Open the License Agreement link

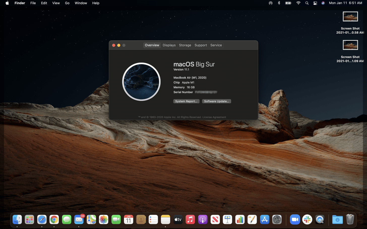[x=214, y=117]
